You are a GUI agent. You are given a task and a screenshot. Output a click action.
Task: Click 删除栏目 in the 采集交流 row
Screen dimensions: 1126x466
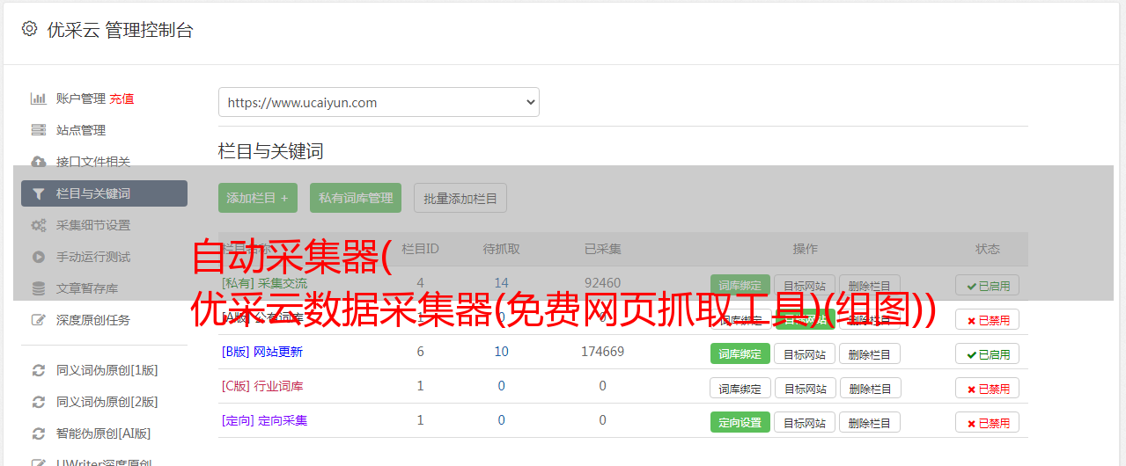click(x=870, y=285)
